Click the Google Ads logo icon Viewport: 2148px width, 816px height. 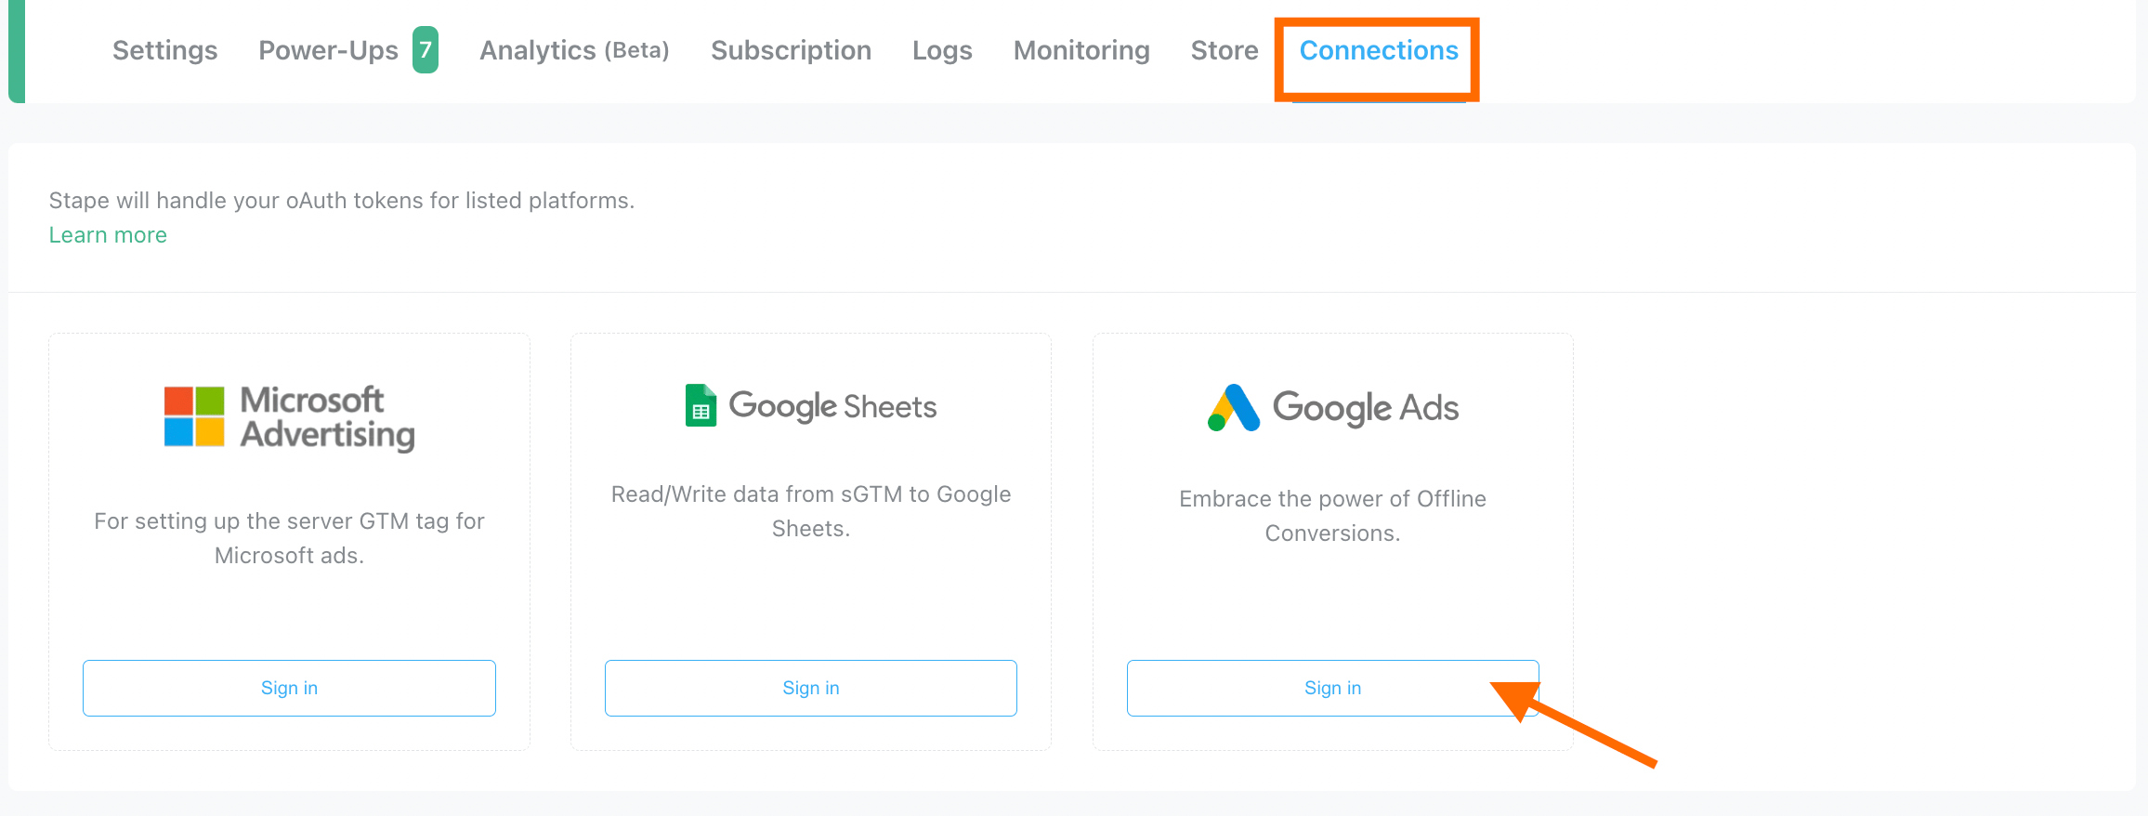(x=1234, y=407)
